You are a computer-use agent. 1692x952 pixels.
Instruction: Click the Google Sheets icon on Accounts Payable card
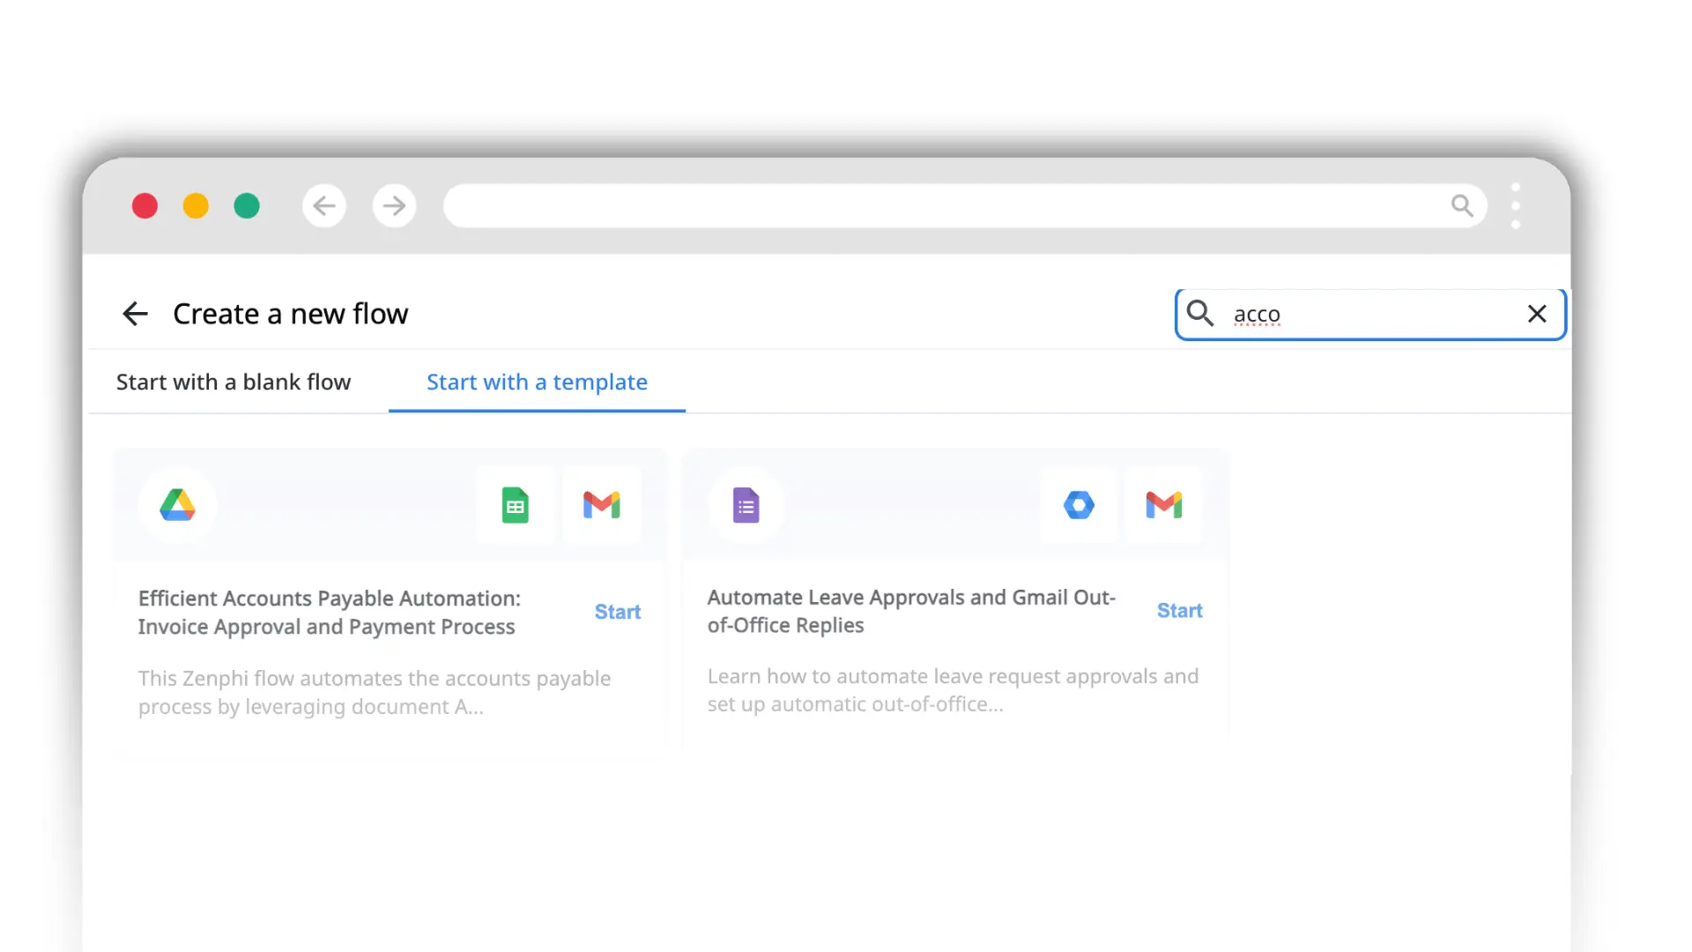(x=515, y=505)
